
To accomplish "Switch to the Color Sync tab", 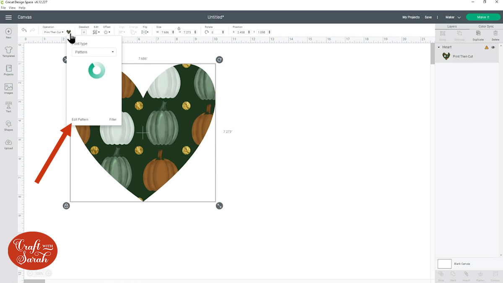I will (486, 26).
